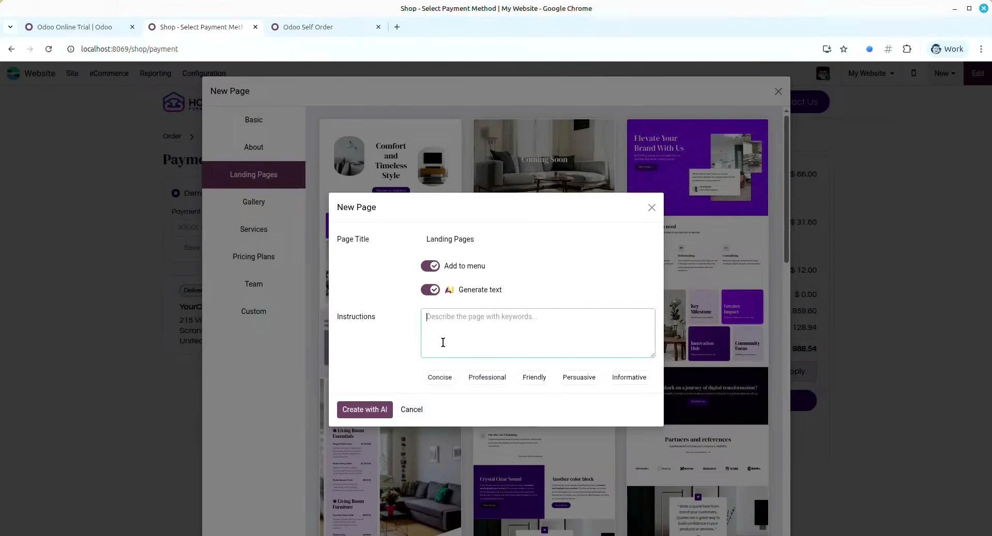Select the Professional tone option

(x=487, y=377)
